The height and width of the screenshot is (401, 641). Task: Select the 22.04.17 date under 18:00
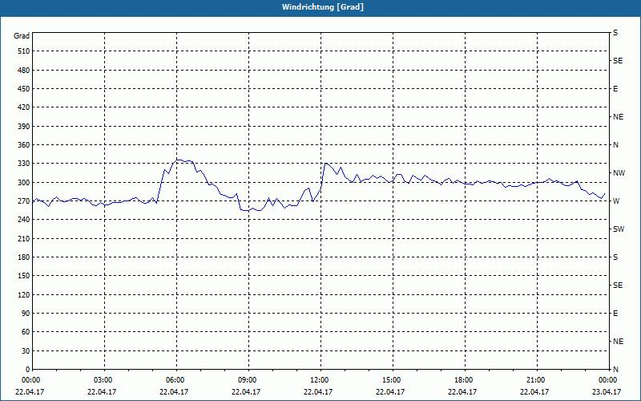pyautogui.click(x=462, y=392)
